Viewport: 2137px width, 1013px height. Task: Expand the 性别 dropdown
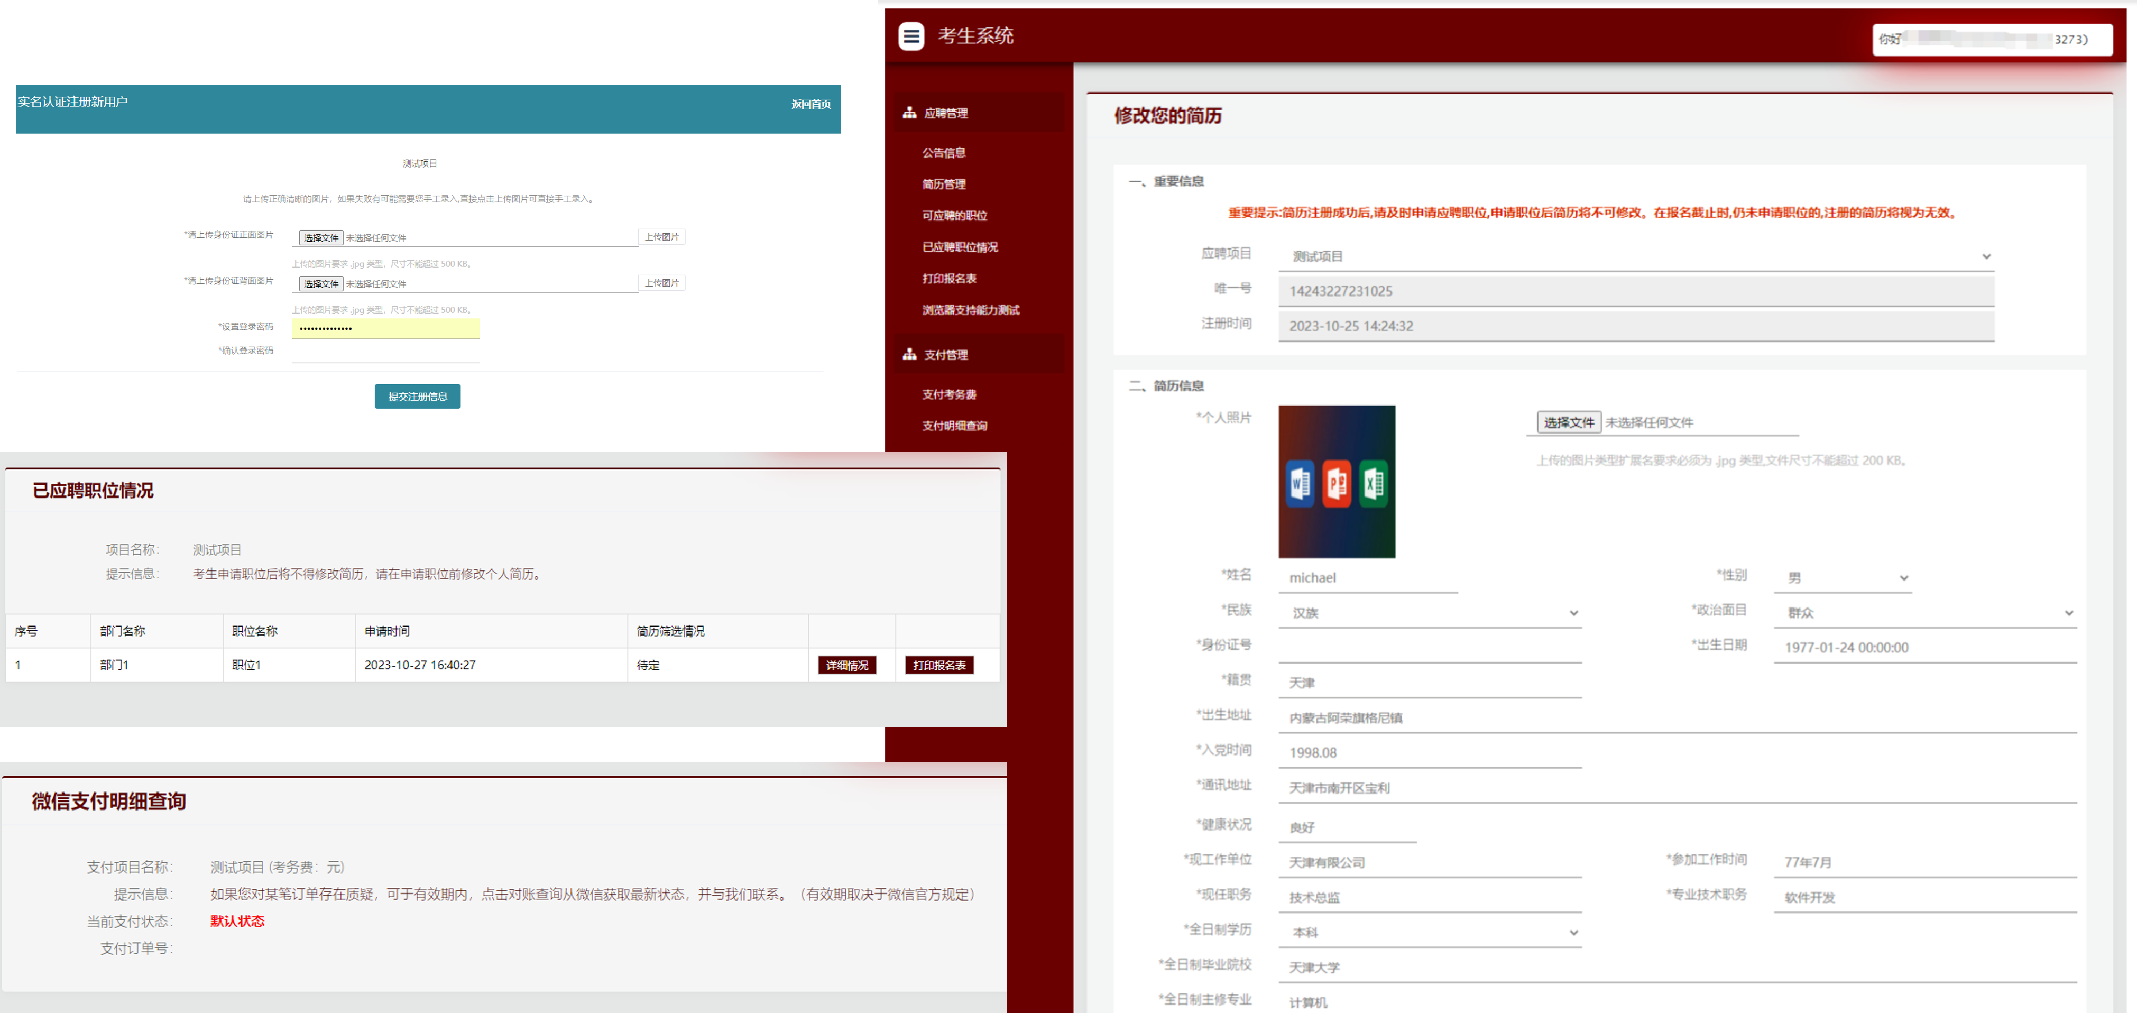click(x=1843, y=577)
